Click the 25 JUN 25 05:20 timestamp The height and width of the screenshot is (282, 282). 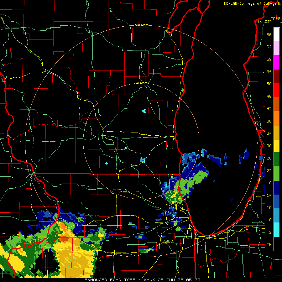(179, 280)
